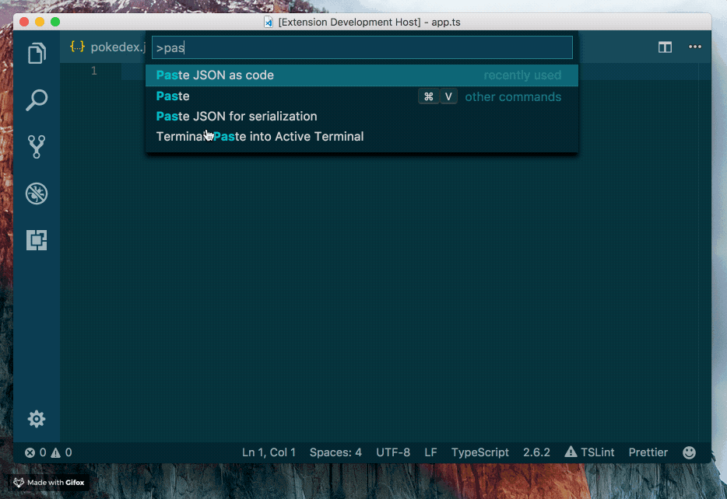Screen dimensions: 727x499
Task: Click line number 1 in the gutter
Action: point(94,71)
